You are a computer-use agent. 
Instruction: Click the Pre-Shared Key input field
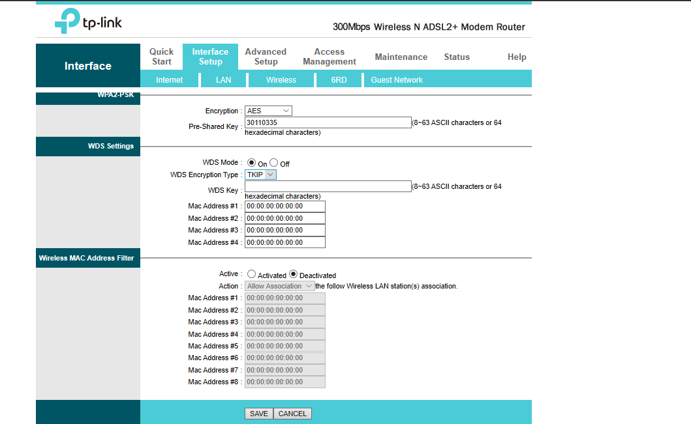(x=328, y=122)
